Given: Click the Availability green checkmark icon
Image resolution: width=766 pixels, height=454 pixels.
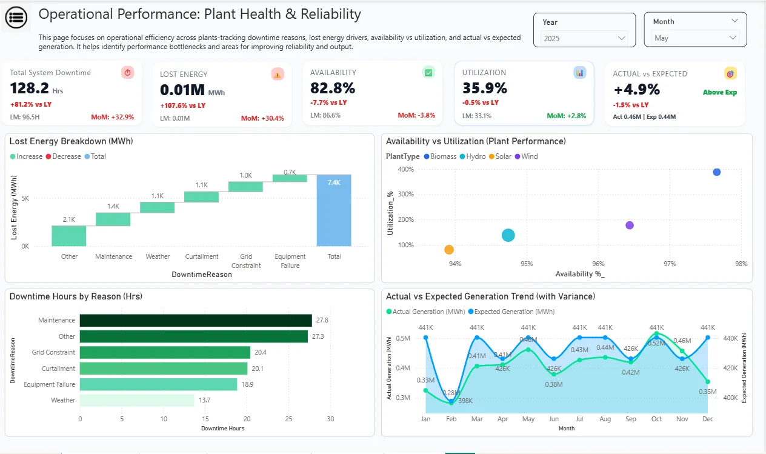Looking at the screenshot, I should [x=428, y=73].
